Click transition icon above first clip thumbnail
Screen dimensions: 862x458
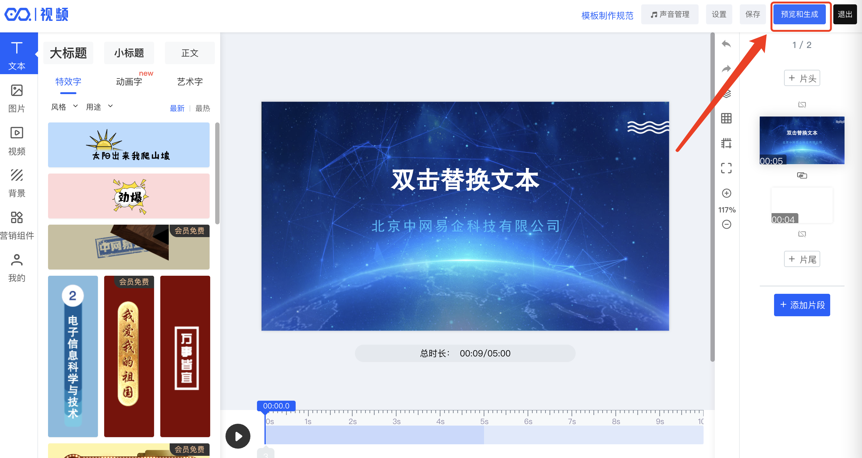tap(802, 105)
